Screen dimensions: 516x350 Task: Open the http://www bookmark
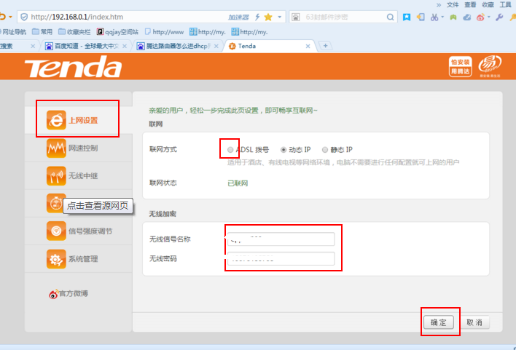click(x=164, y=32)
